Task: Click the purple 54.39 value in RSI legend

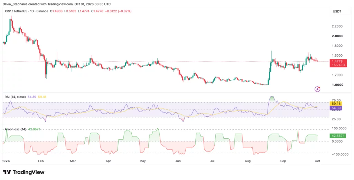Action: 31,97
